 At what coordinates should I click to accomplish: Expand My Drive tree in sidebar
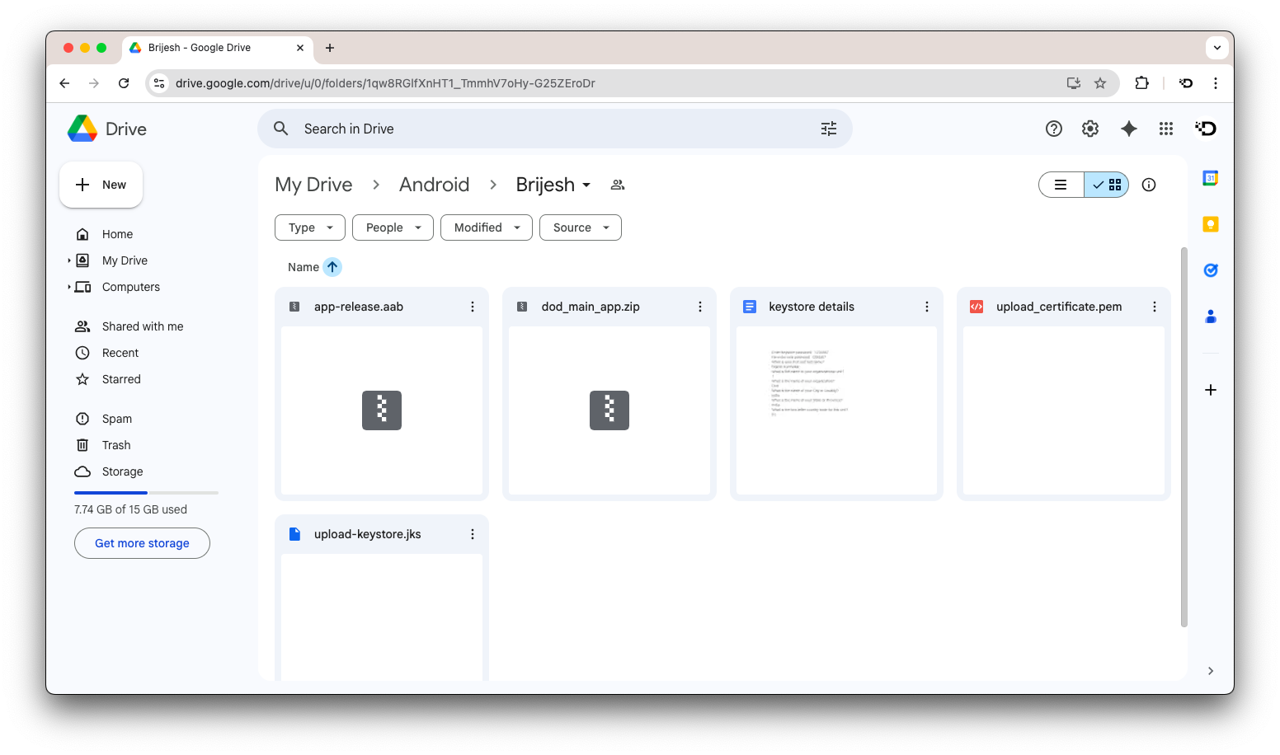coord(69,260)
